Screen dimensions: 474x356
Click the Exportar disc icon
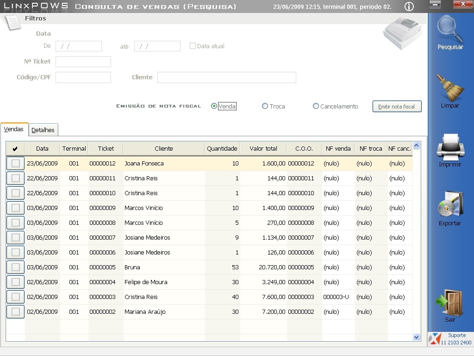pos(450,205)
